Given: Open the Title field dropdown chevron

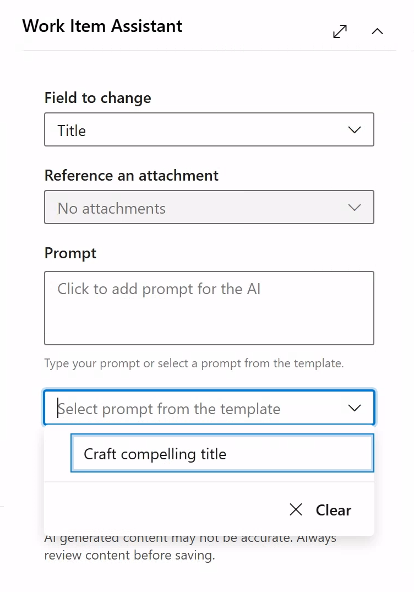Looking at the screenshot, I should (354, 129).
